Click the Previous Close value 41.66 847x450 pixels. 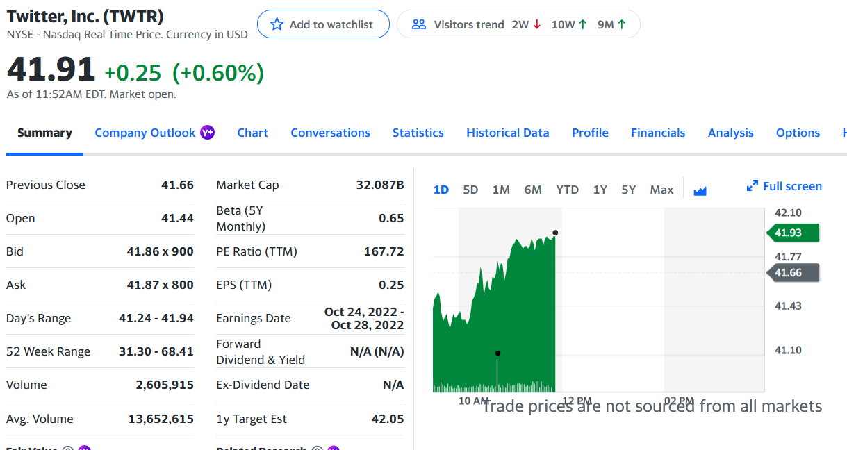[177, 185]
